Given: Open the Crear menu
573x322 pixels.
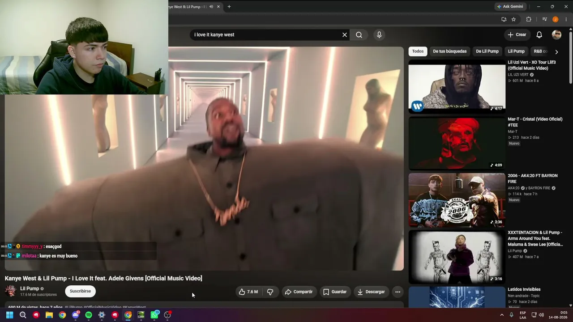Looking at the screenshot, I should (517, 35).
